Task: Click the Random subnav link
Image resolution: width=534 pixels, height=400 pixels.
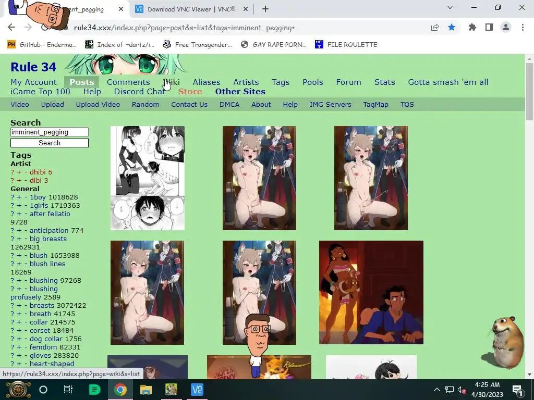Action: [x=145, y=104]
